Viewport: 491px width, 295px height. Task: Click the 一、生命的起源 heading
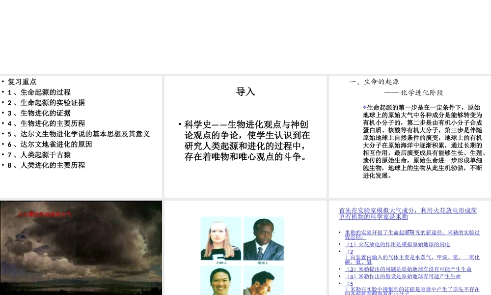[374, 82]
